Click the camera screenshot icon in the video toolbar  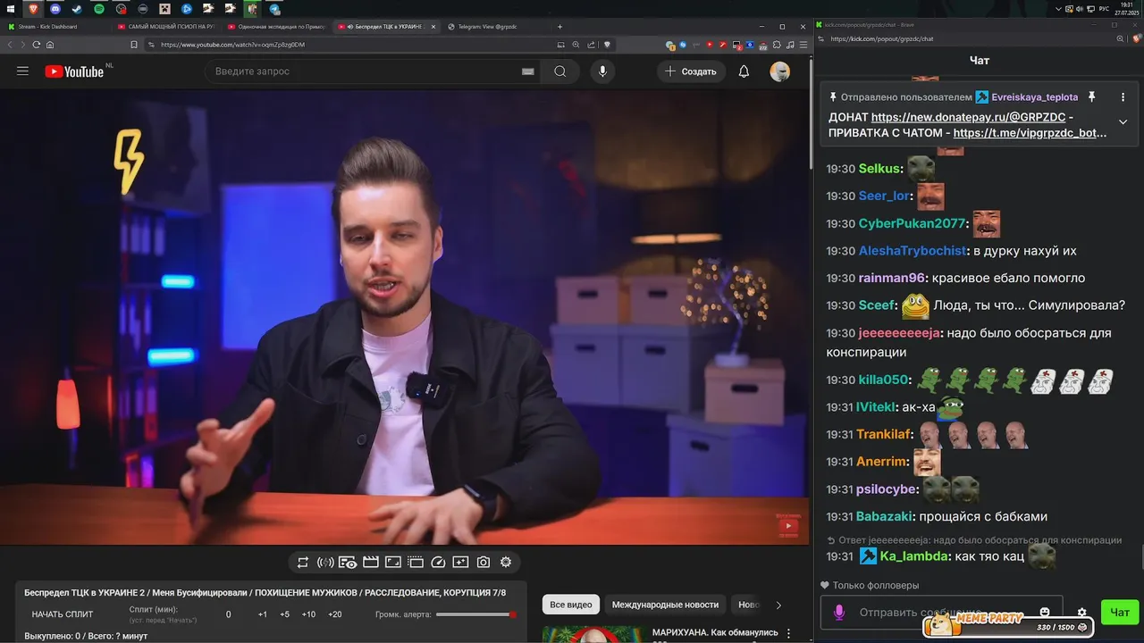[x=483, y=562]
